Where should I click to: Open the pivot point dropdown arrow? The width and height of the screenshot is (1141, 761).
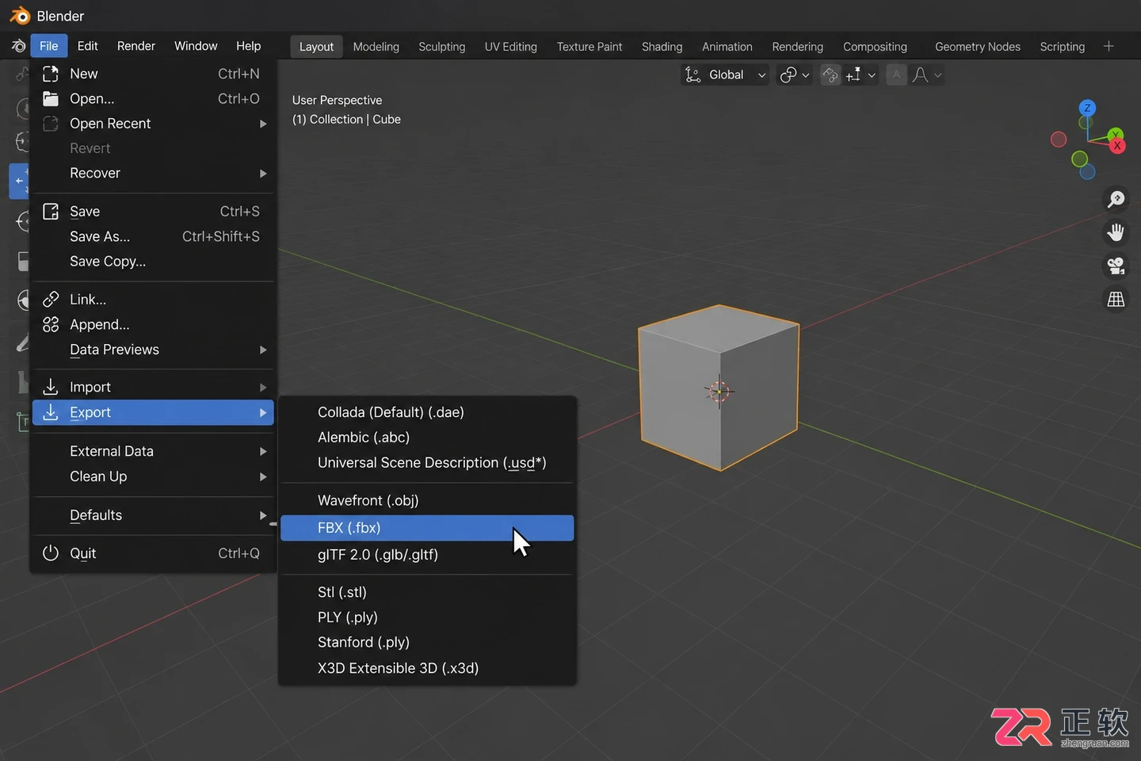click(806, 75)
